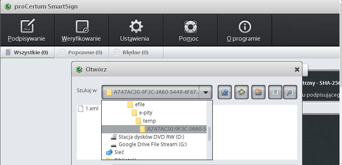Open Pomoc help lifebuoy
This screenshot has height=165, width=342.
(190, 31)
